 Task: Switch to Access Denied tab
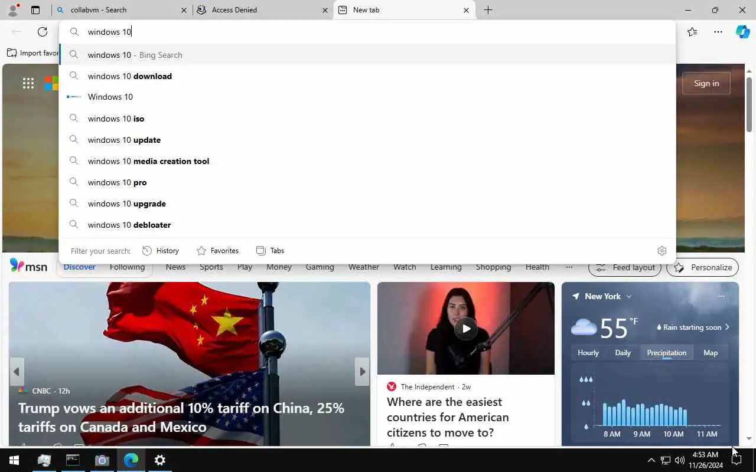pos(263,10)
